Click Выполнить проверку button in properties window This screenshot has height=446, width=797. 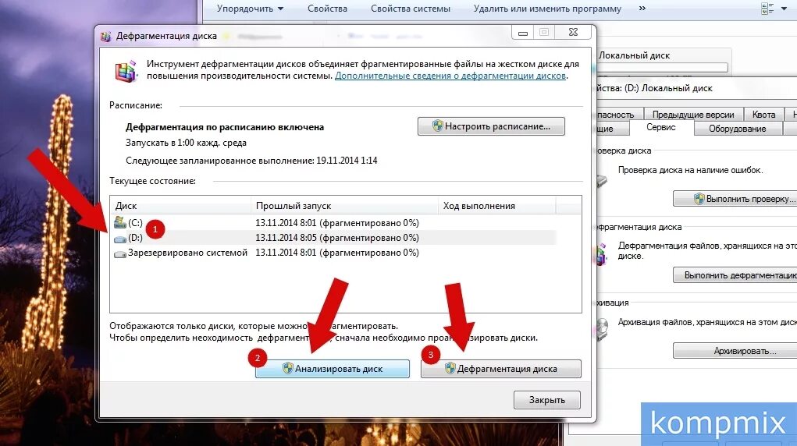pyautogui.click(x=735, y=199)
